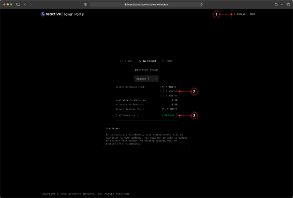Go back with the browser back arrow

tap(25, 4)
